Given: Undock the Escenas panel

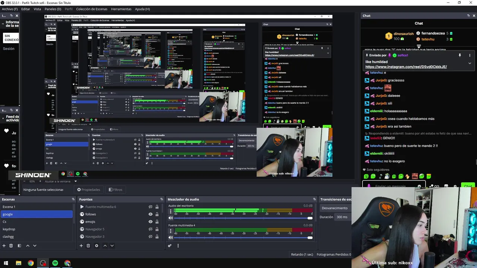Looking at the screenshot, I should (73, 200).
